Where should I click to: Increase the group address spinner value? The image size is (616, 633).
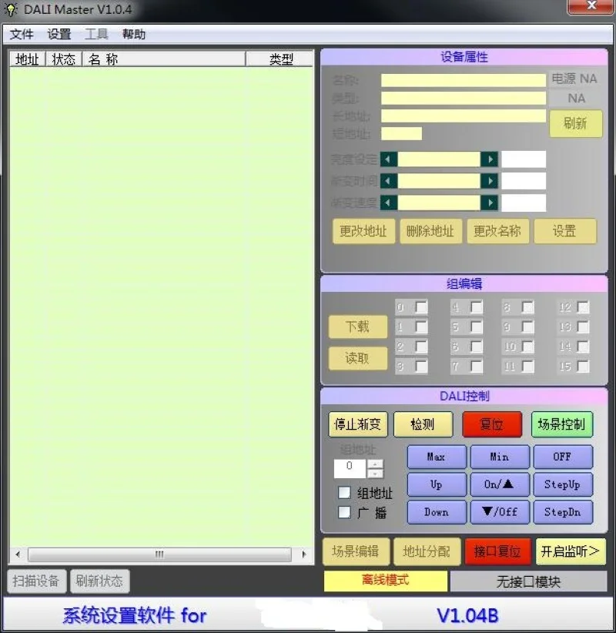(376, 464)
